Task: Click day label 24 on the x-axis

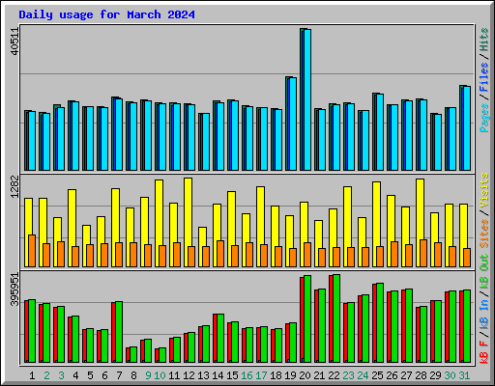Action: click(363, 375)
